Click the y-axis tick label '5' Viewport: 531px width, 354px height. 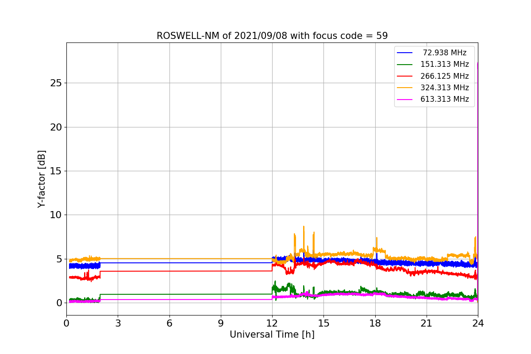[59, 259]
